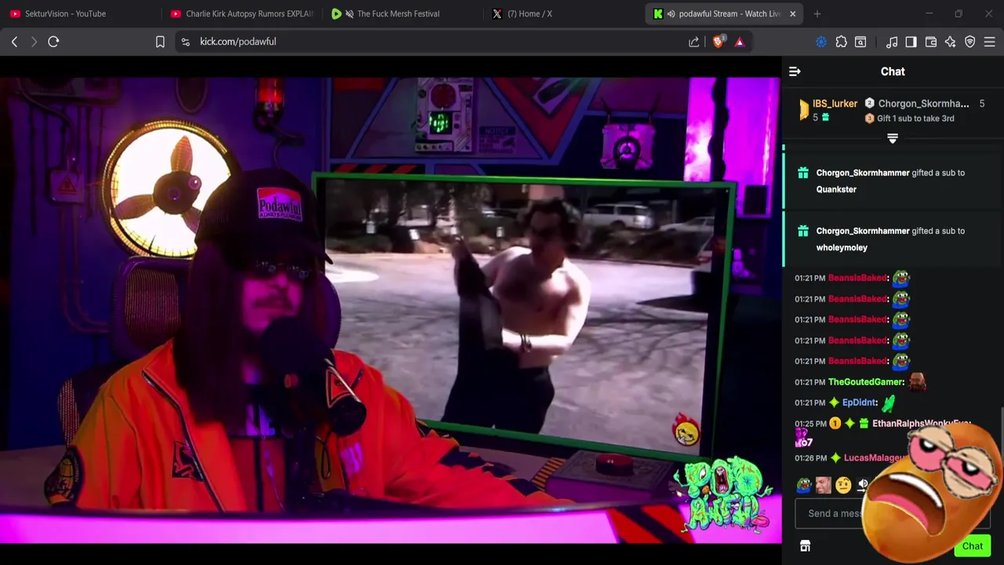Click the blue circular extension icon
This screenshot has height=565, width=1004.
tap(821, 42)
